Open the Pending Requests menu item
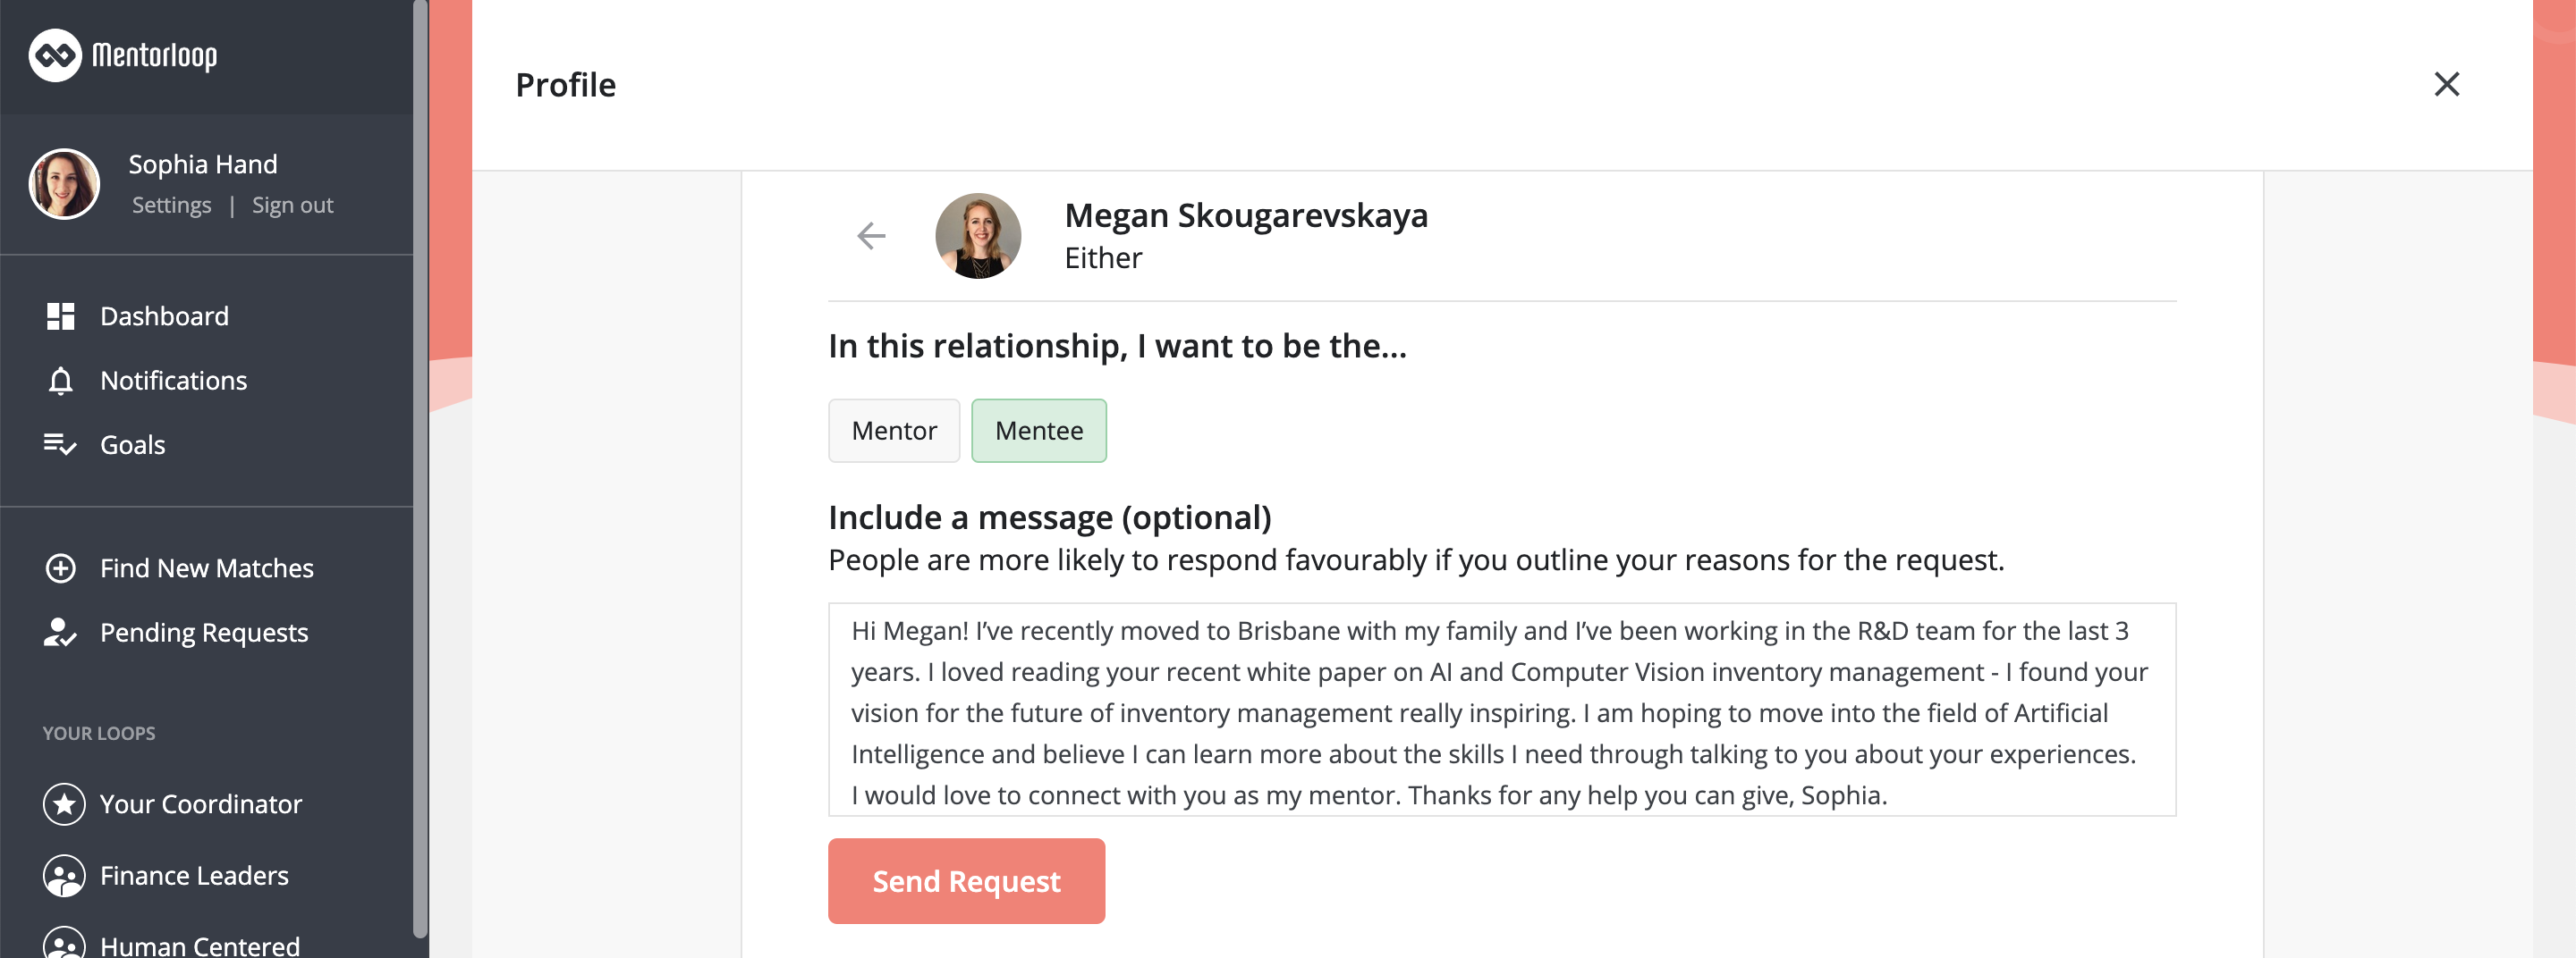 click(204, 633)
